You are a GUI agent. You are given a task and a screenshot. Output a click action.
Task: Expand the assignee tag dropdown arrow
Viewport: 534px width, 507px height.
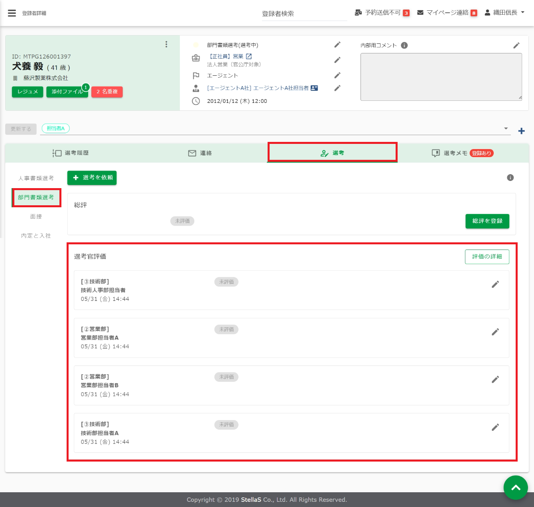(x=506, y=128)
